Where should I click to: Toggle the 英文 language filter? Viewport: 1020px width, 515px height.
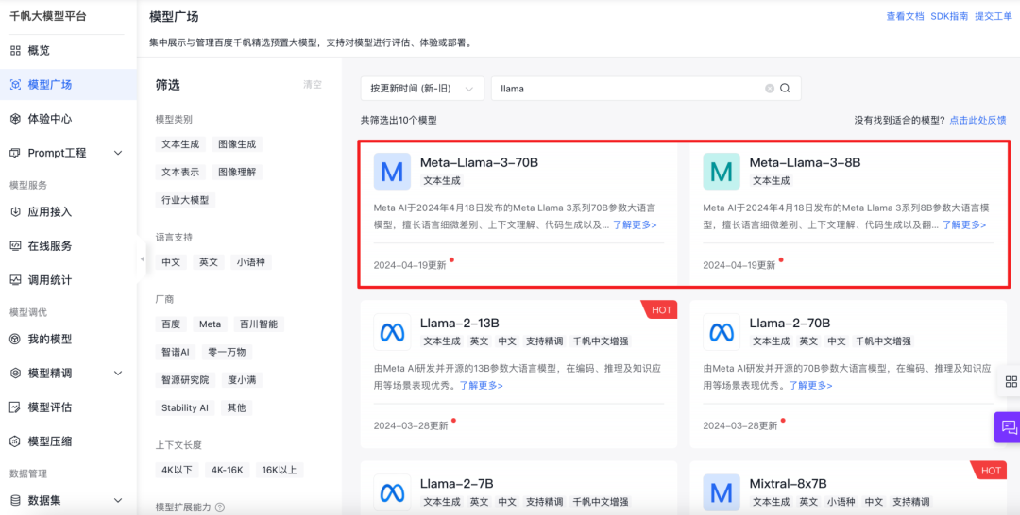coord(209,262)
